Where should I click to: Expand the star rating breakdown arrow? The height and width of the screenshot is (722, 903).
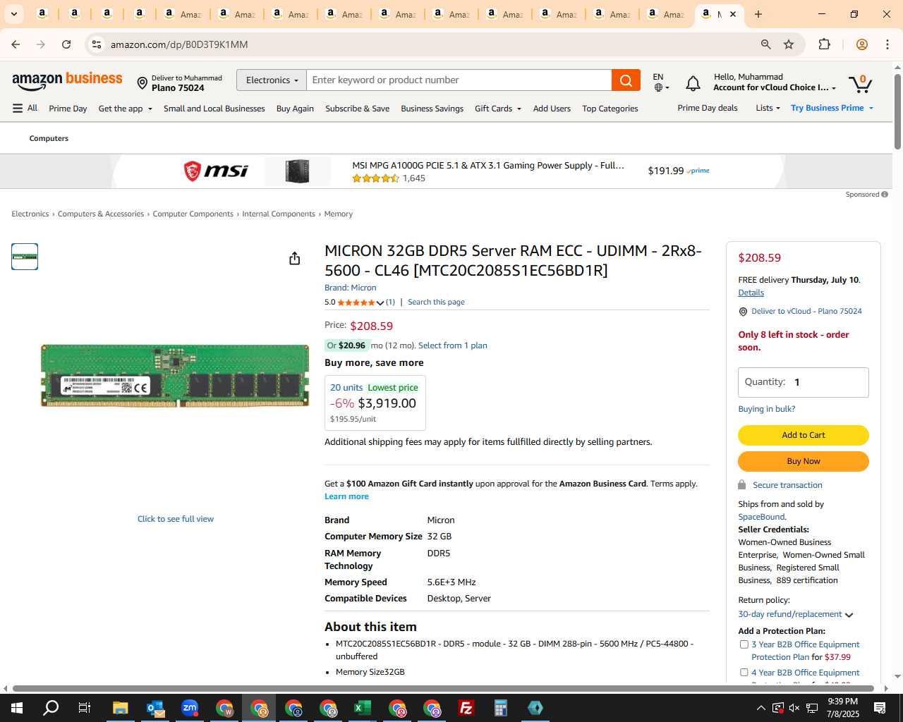tap(380, 302)
